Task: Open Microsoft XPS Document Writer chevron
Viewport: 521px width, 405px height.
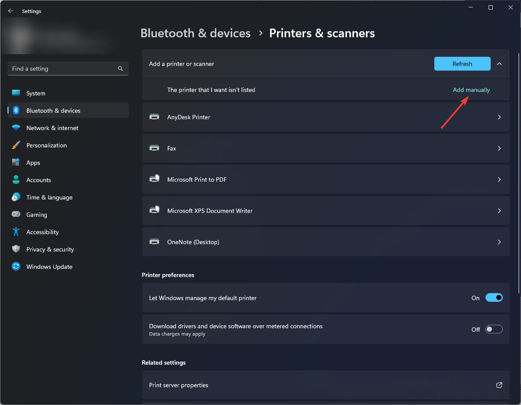Action: (499, 211)
